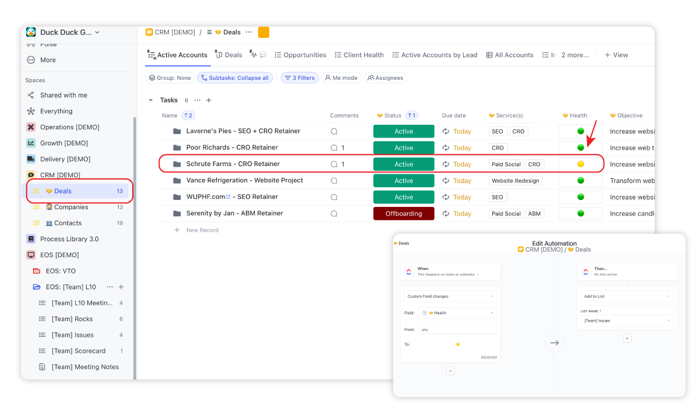This screenshot has width=699, height=408.
Task: Click the ellipsis beside EOS: [Team] L10
Action: [x=110, y=287]
